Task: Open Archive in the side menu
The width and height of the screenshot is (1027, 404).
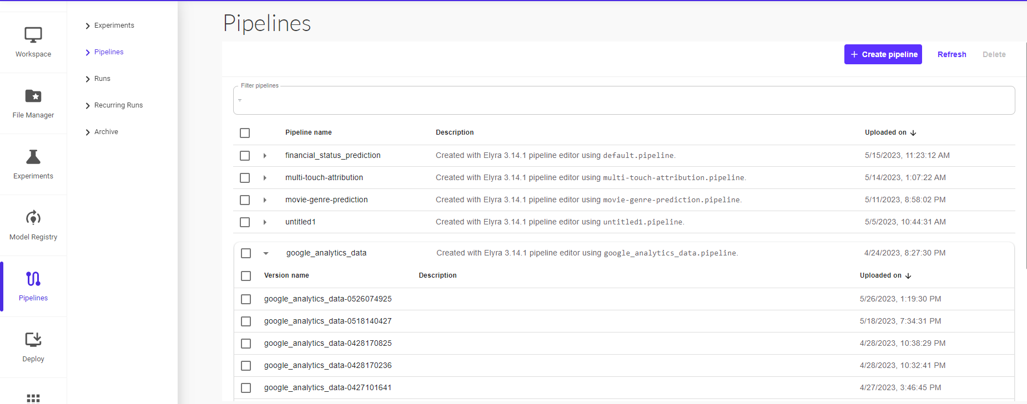Action: point(106,132)
